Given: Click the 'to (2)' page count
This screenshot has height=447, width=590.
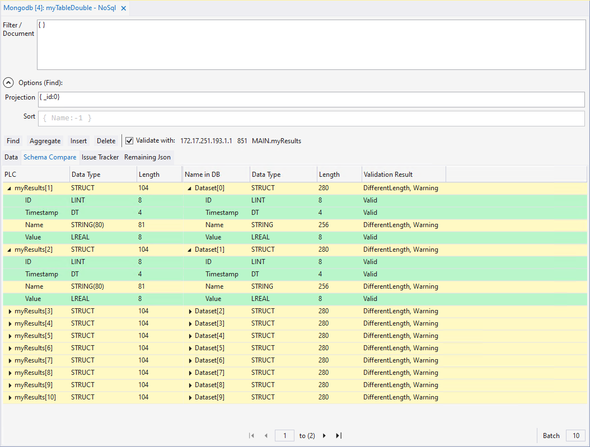Looking at the screenshot, I should point(307,436).
